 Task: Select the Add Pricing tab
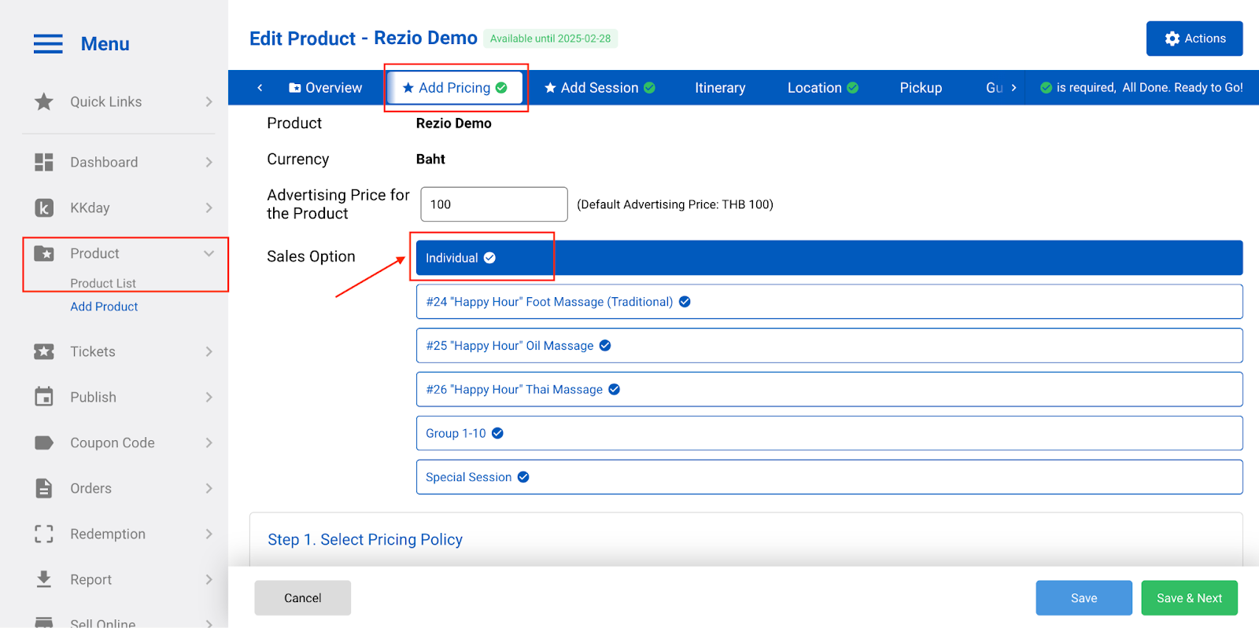(x=455, y=88)
